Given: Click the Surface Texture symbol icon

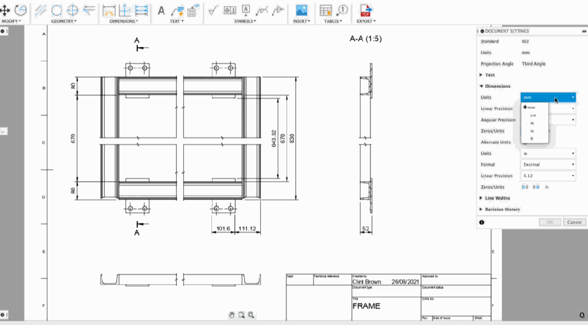Looking at the screenshot, I should pos(213,10).
